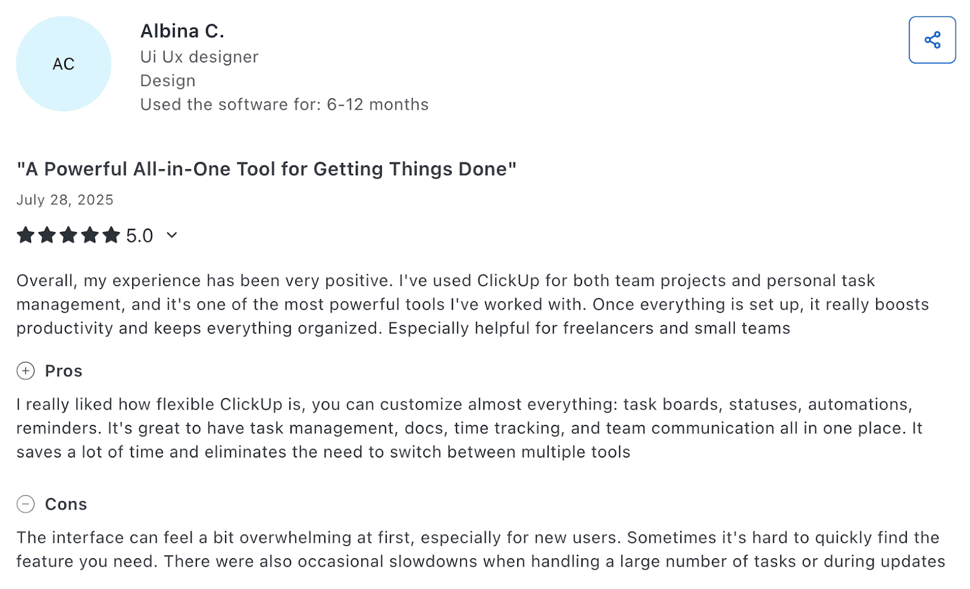Click the July 28, 2025 review date
The width and height of the screenshot is (970, 589).
(65, 200)
